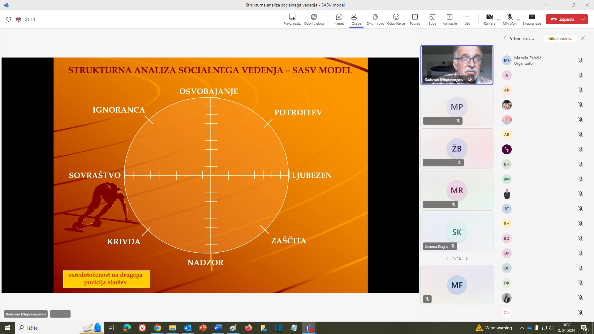Open the Več more options menu
Screen dimensions: 594x334
point(467,19)
